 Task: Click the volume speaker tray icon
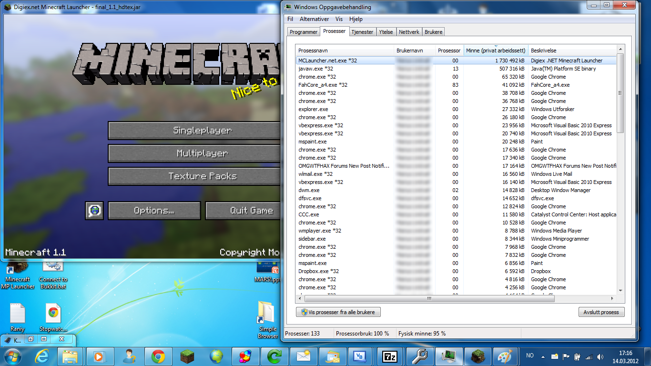pos(599,356)
